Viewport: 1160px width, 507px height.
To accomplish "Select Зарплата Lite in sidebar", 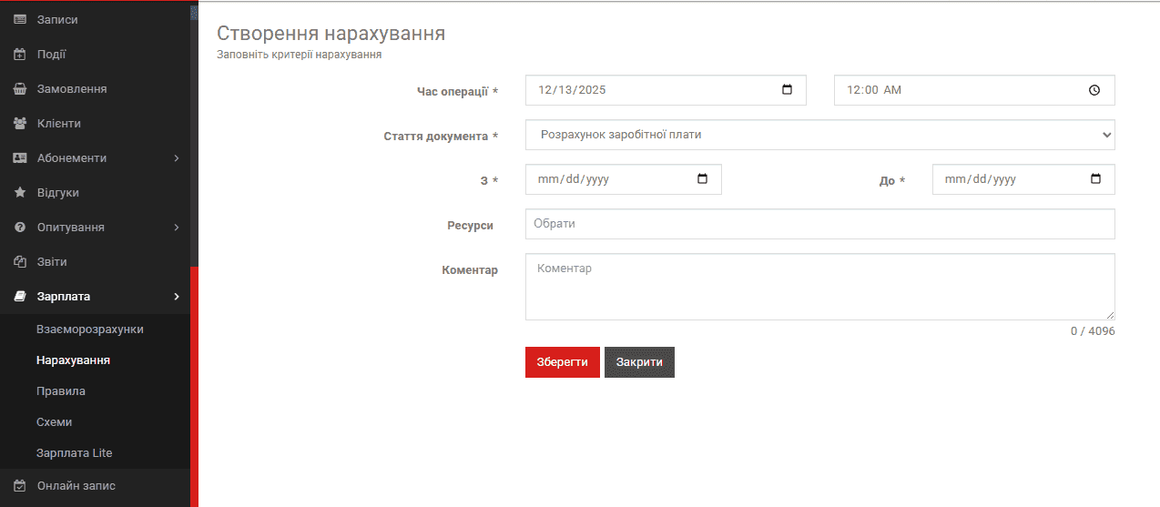I will (x=75, y=453).
